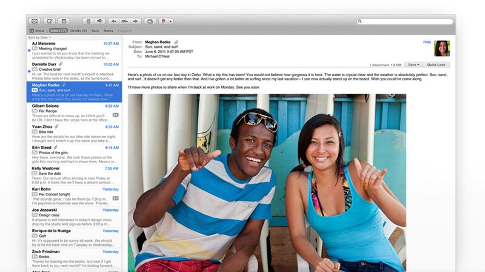Open the flag color dropdown arrow
This screenshot has width=485, height=272.
[x=170, y=21]
